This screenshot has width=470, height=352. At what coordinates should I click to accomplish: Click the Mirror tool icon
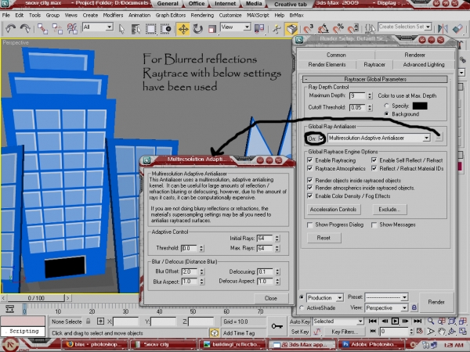tap(443, 29)
